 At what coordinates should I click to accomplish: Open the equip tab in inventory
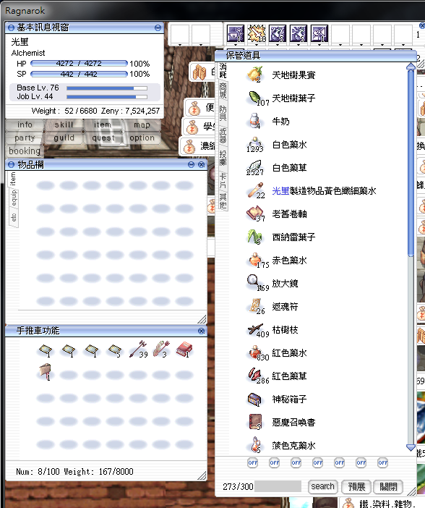click(14, 198)
